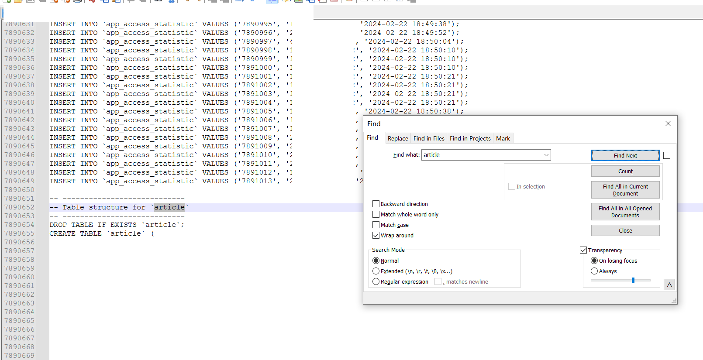703x360 pixels.
Task: Click Find All in All Opened Documents
Action: [x=625, y=212]
